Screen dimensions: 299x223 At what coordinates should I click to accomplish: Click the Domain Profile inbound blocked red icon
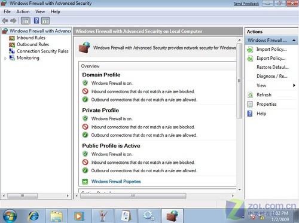(85, 91)
